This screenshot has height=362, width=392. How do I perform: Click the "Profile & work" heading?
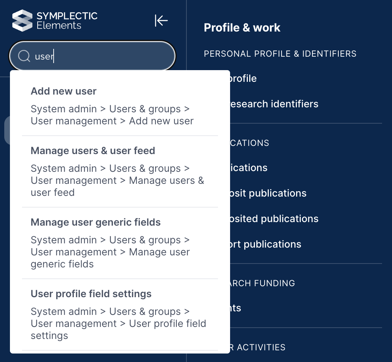242,28
